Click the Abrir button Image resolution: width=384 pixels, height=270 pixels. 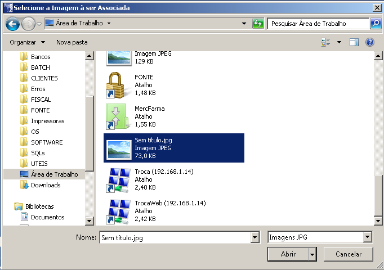288,254
